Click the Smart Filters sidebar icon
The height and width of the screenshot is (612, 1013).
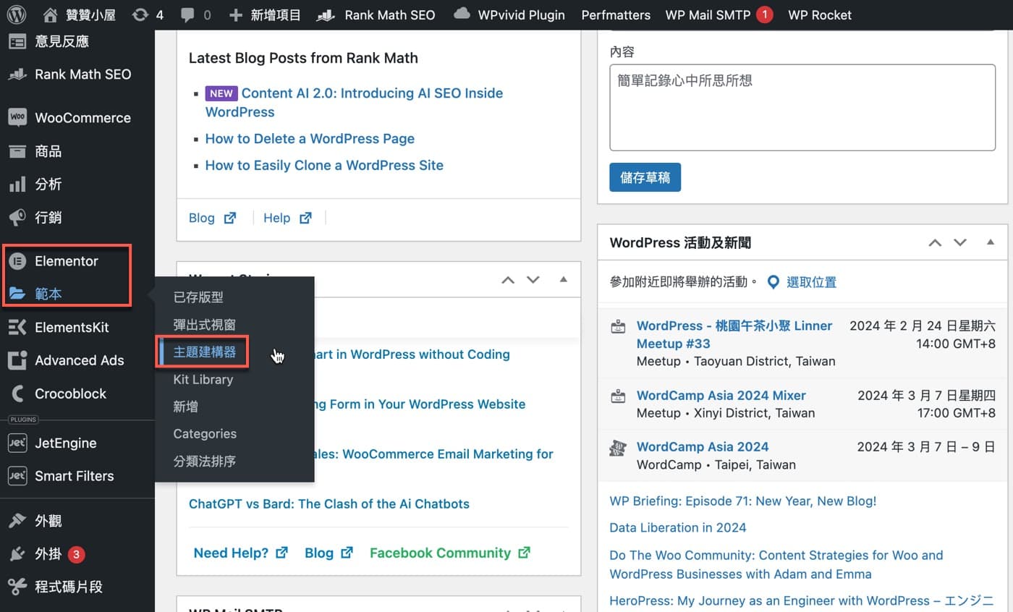click(x=17, y=476)
